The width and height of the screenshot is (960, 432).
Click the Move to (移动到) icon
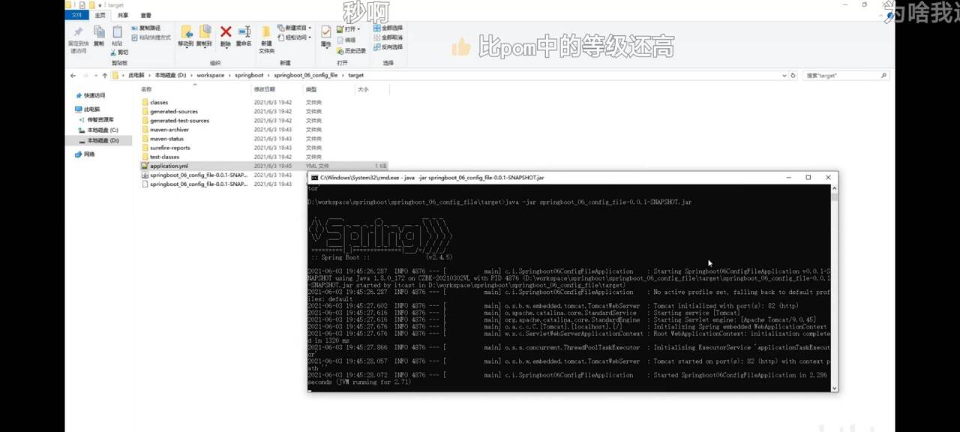tap(185, 32)
